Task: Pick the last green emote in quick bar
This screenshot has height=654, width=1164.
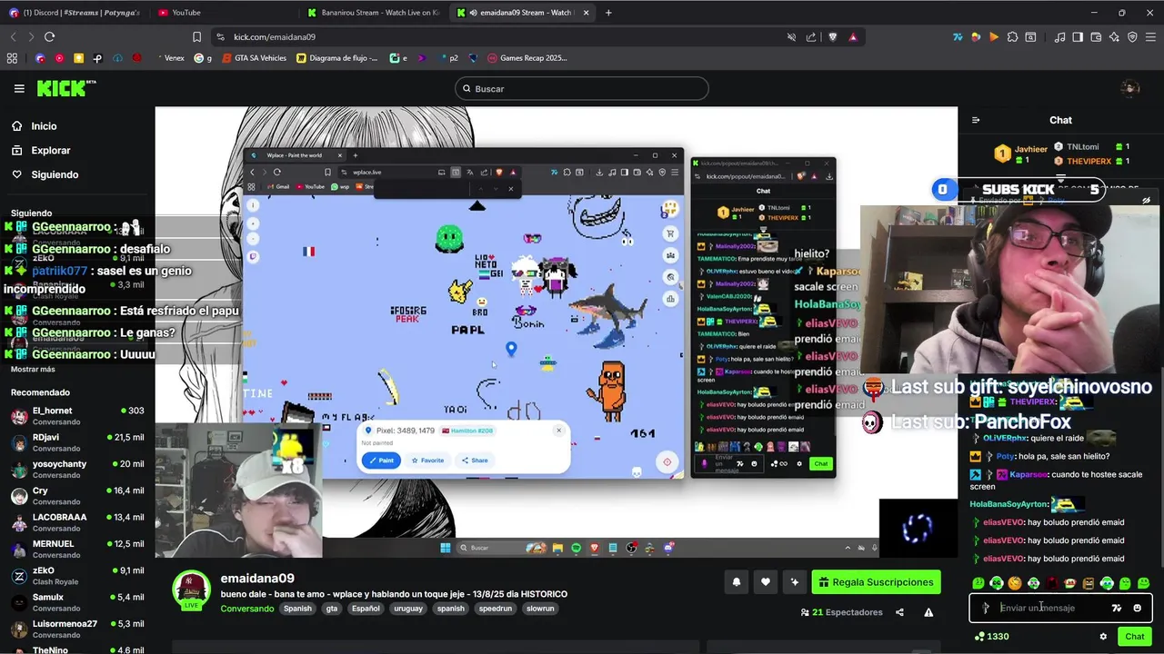Action: (x=1144, y=583)
